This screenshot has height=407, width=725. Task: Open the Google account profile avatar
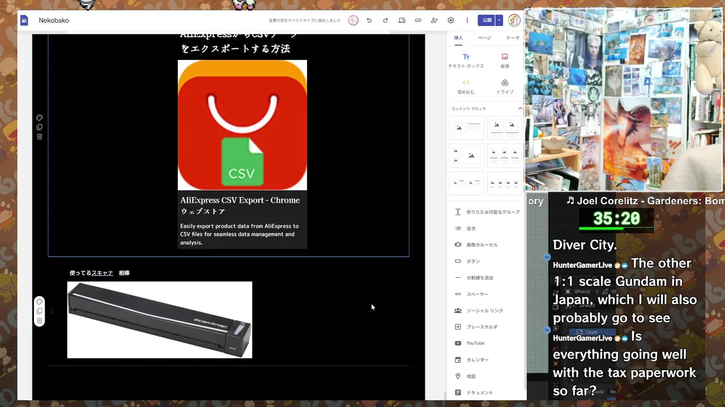click(x=514, y=20)
